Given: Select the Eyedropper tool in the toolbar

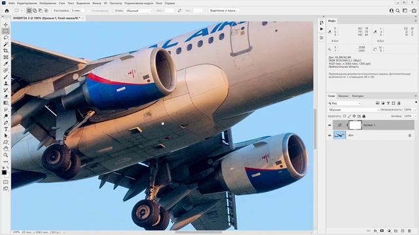Looking at the screenshot, I should pyautogui.click(x=6, y=64).
